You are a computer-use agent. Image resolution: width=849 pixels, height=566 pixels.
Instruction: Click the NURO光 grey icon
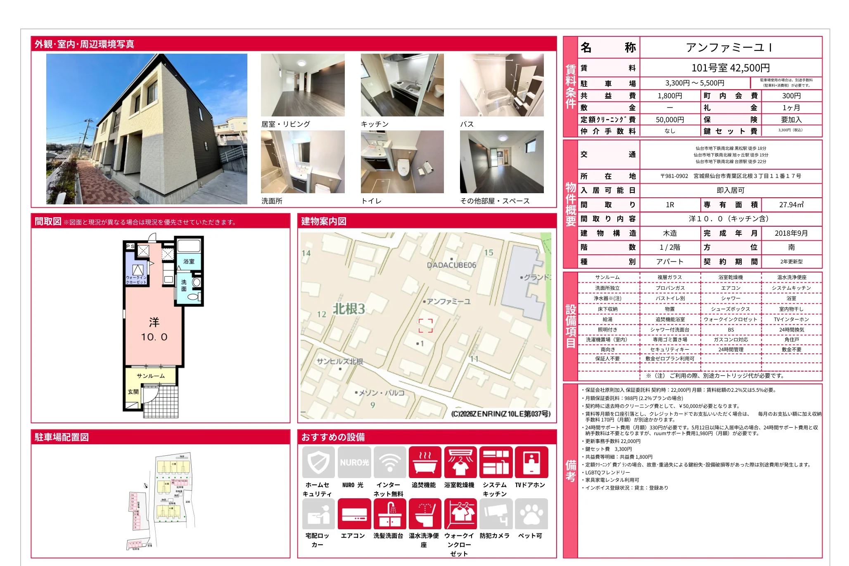point(354,462)
